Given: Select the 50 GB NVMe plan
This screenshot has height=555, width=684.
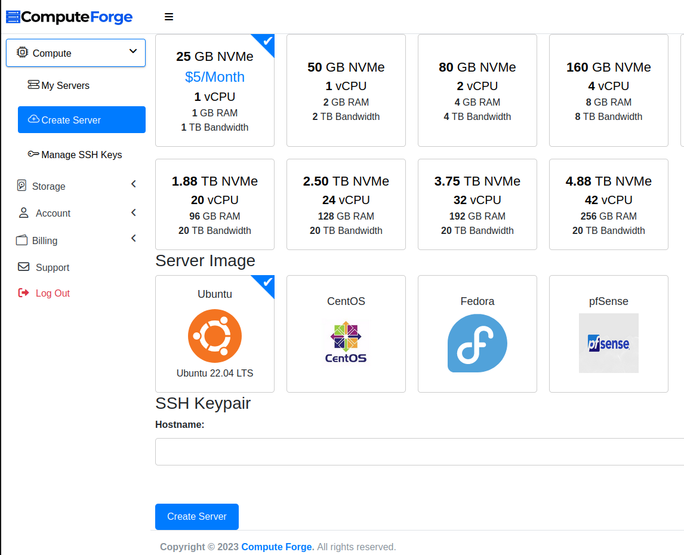Looking at the screenshot, I should (346, 91).
